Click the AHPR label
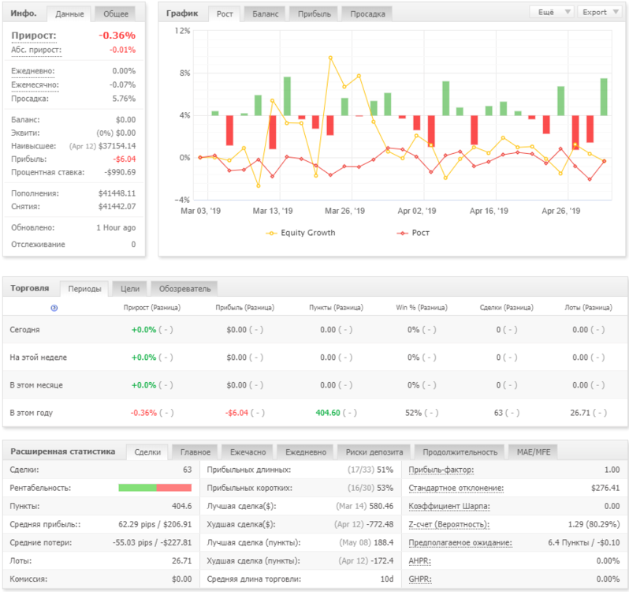 tap(419, 560)
